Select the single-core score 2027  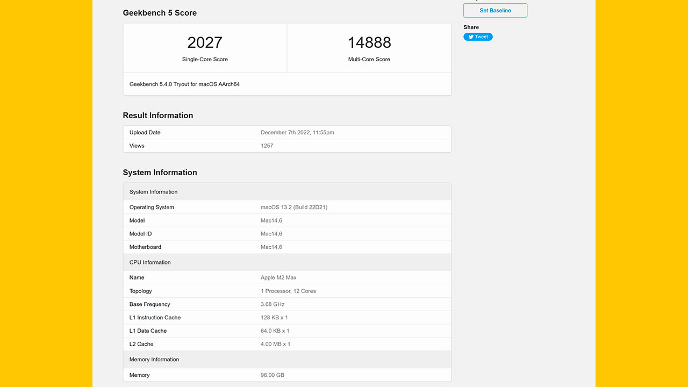coord(205,42)
